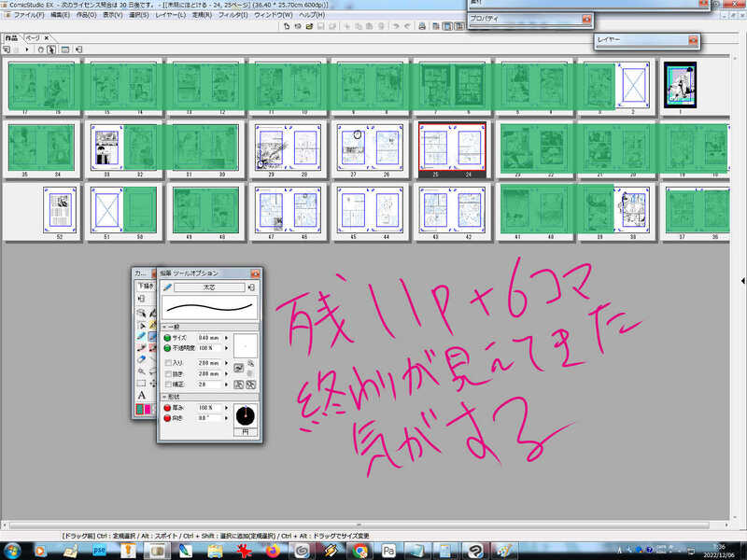This screenshot has width=747, height=560.
Task: Toggle the green サイズ indicator
Action: (x=167, y=338)
